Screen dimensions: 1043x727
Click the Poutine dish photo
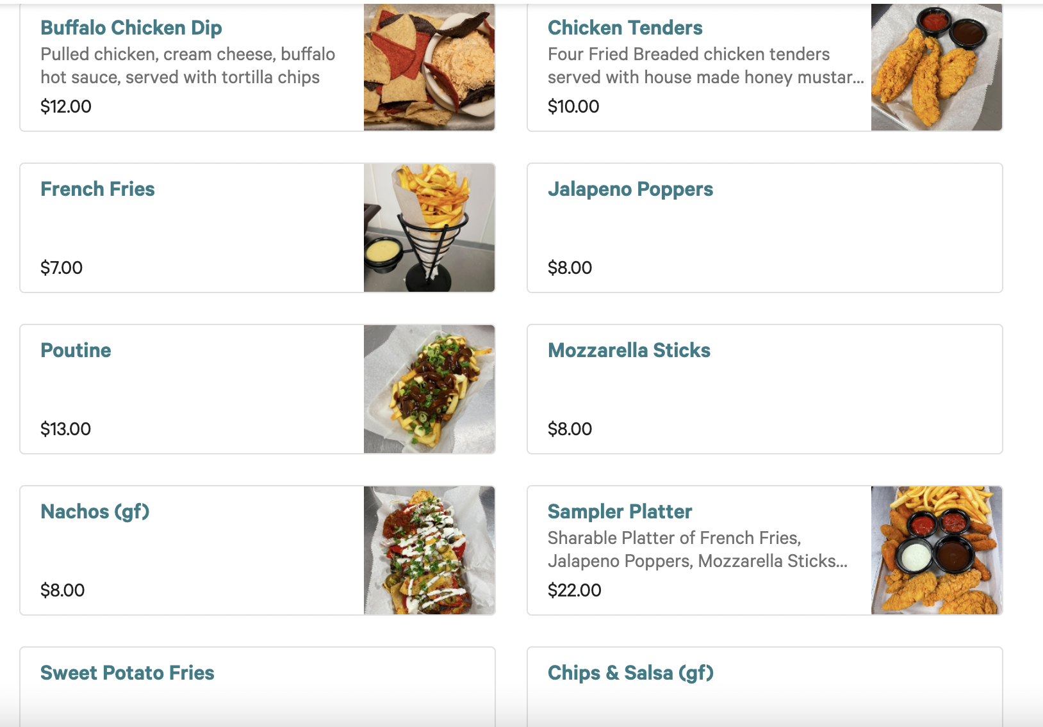tap(429, 389)
